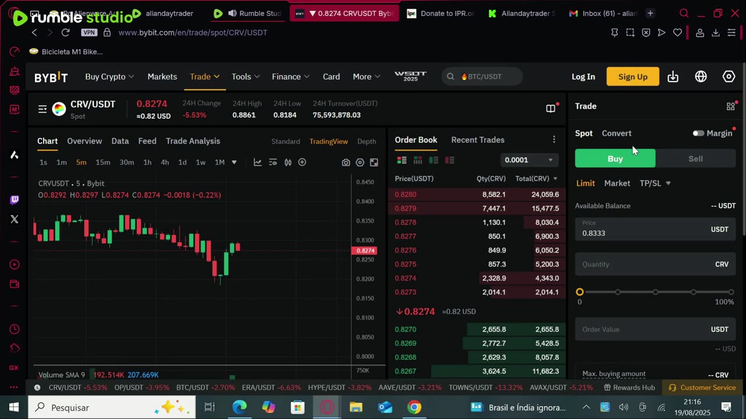Expand the More navigation dropdown
746x419 pixels.
(x=367, y=77)
